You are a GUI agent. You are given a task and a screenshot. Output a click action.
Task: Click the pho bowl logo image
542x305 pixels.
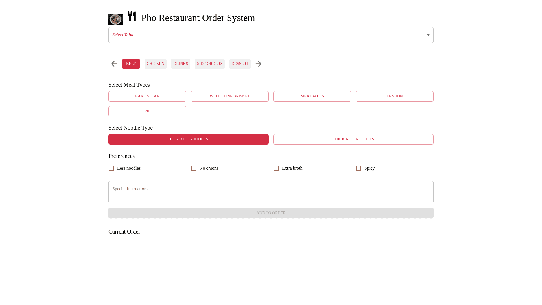pyautogui.click(x=115, y=19)
